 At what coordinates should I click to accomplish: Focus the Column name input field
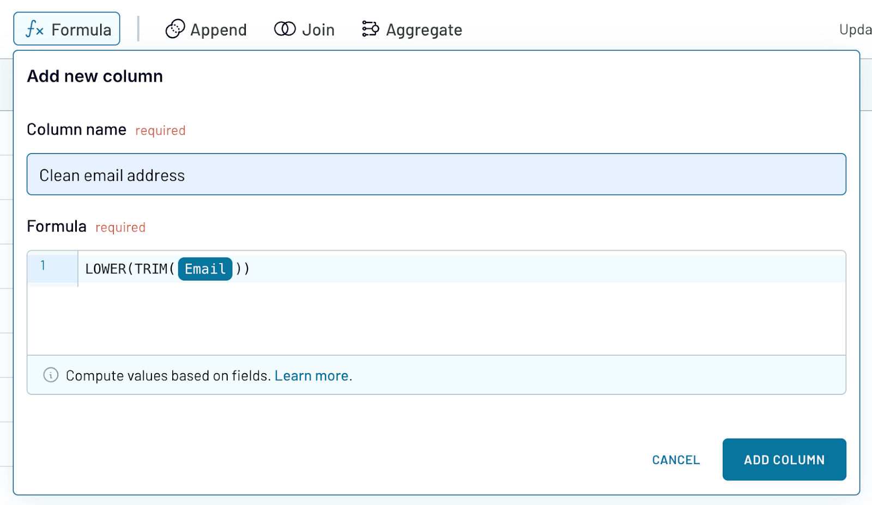(x=436, y=174)
